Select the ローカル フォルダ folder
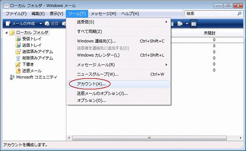This screenshot has width=246, height=151. (x=32, y=32)
